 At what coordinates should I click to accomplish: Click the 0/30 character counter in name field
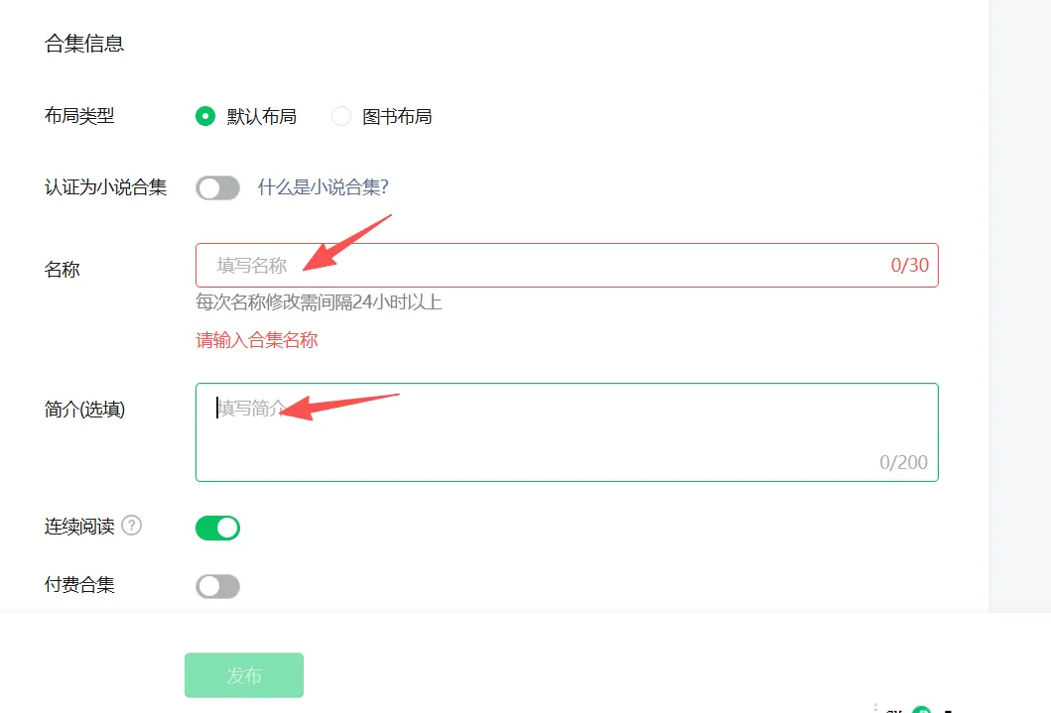click(x=909, y=265)
